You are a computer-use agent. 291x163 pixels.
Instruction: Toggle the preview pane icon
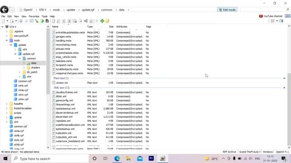(x=281, y=21)
